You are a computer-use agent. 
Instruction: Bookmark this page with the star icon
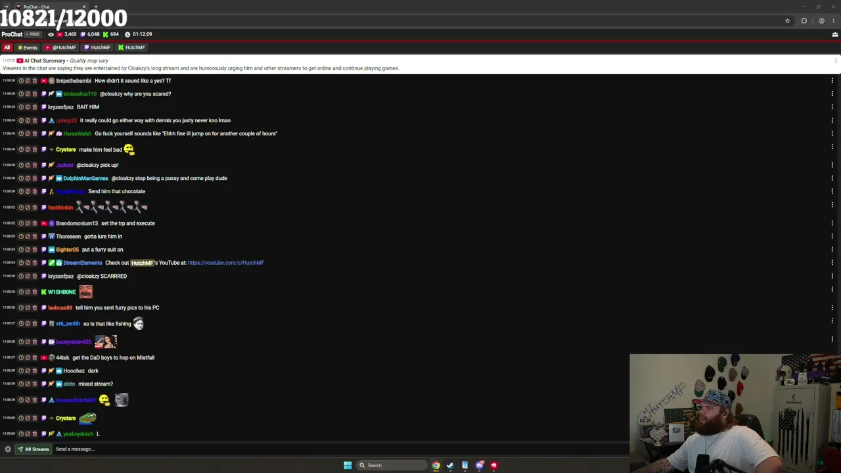click(787, 21)
